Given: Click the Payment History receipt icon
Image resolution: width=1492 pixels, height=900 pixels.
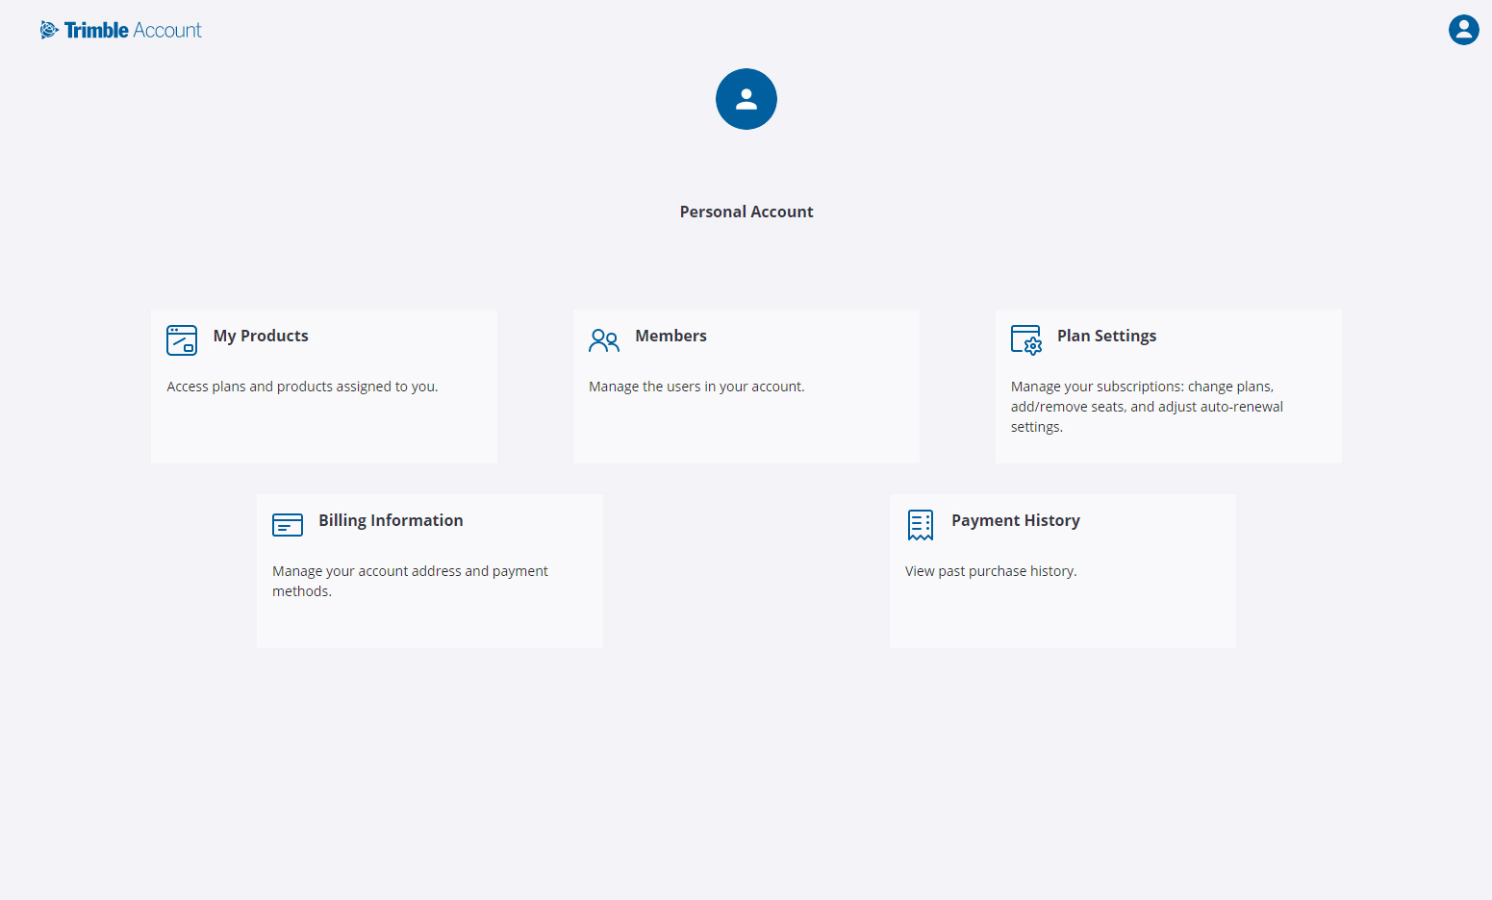Looking at the screenshot, I should (x=921, y=525).
